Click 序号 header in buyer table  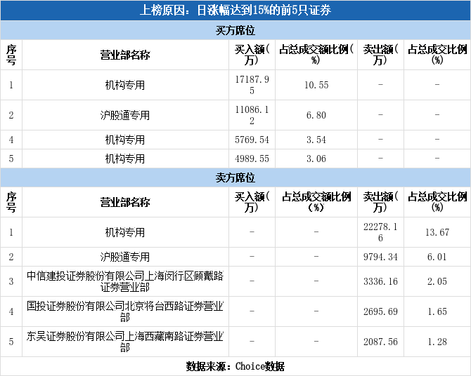coord(11,55)
